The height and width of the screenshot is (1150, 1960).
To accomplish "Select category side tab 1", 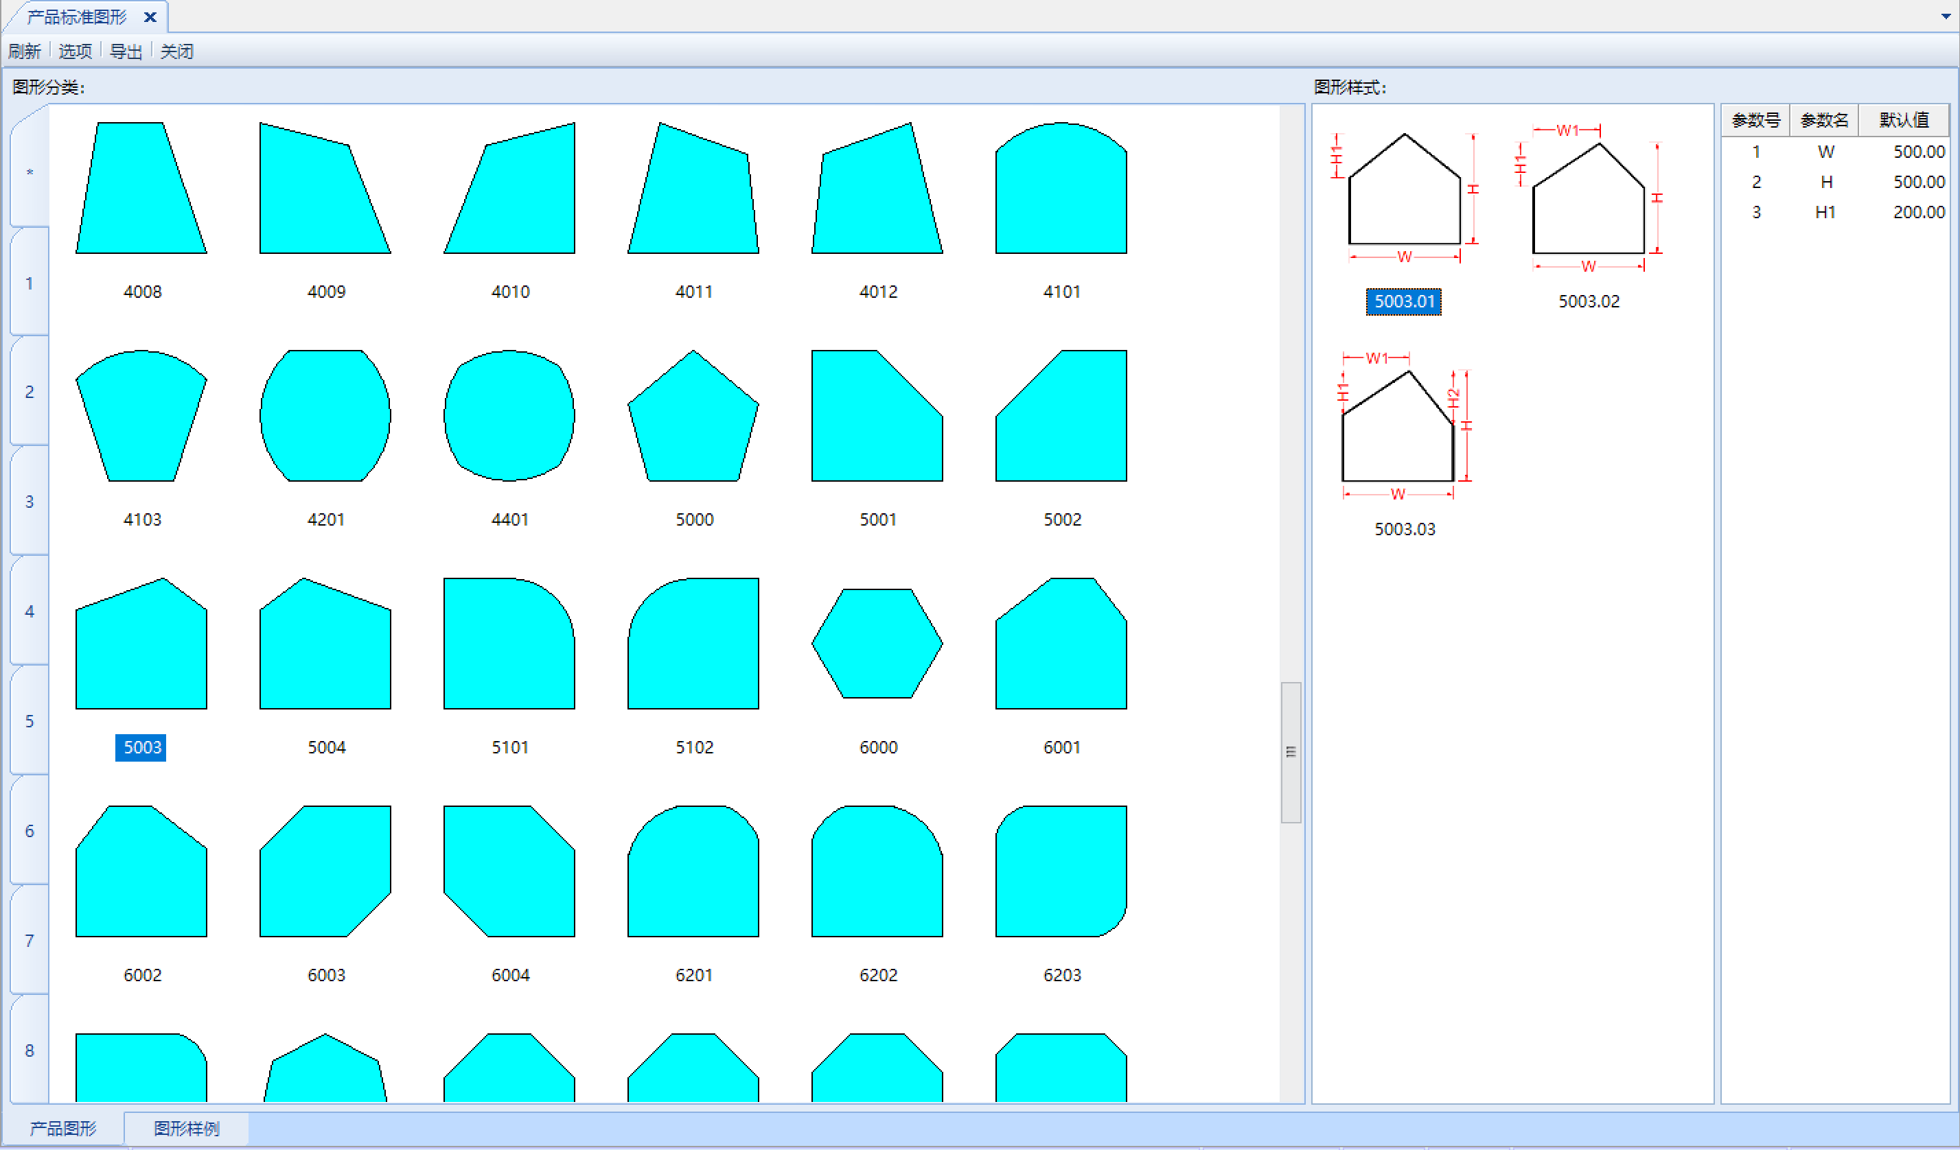I will (x=30, y=283).
